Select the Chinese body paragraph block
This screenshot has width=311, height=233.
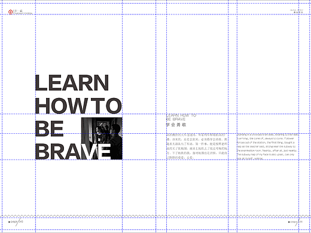[197, 146]
